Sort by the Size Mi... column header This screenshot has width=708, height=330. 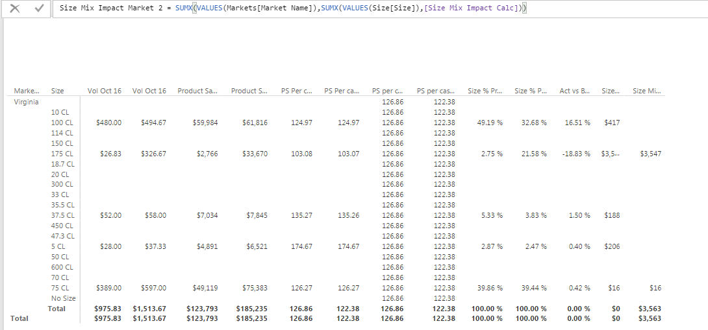[x=647, y=91]
